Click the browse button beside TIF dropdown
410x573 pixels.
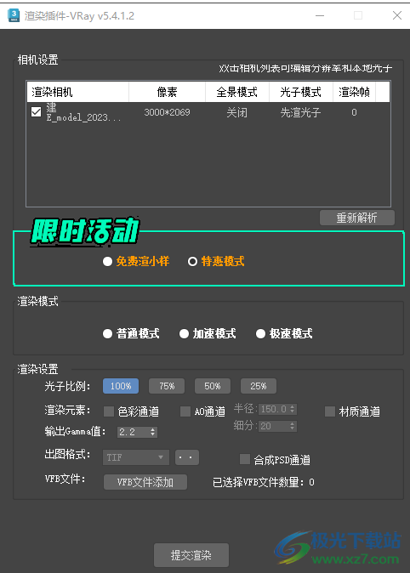click(187, 457)
